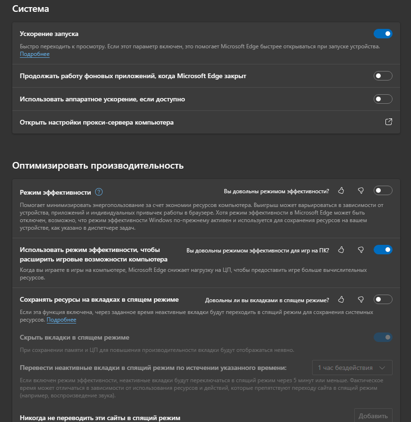The width and height of the screenshot is (411, 422).
Task: Click thumbs up for sleeping tabs feedback
Action: point(341,299)
